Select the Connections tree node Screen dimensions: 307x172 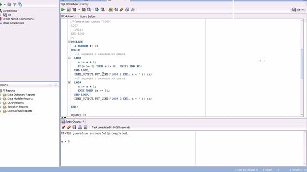[x=10, y=11]
